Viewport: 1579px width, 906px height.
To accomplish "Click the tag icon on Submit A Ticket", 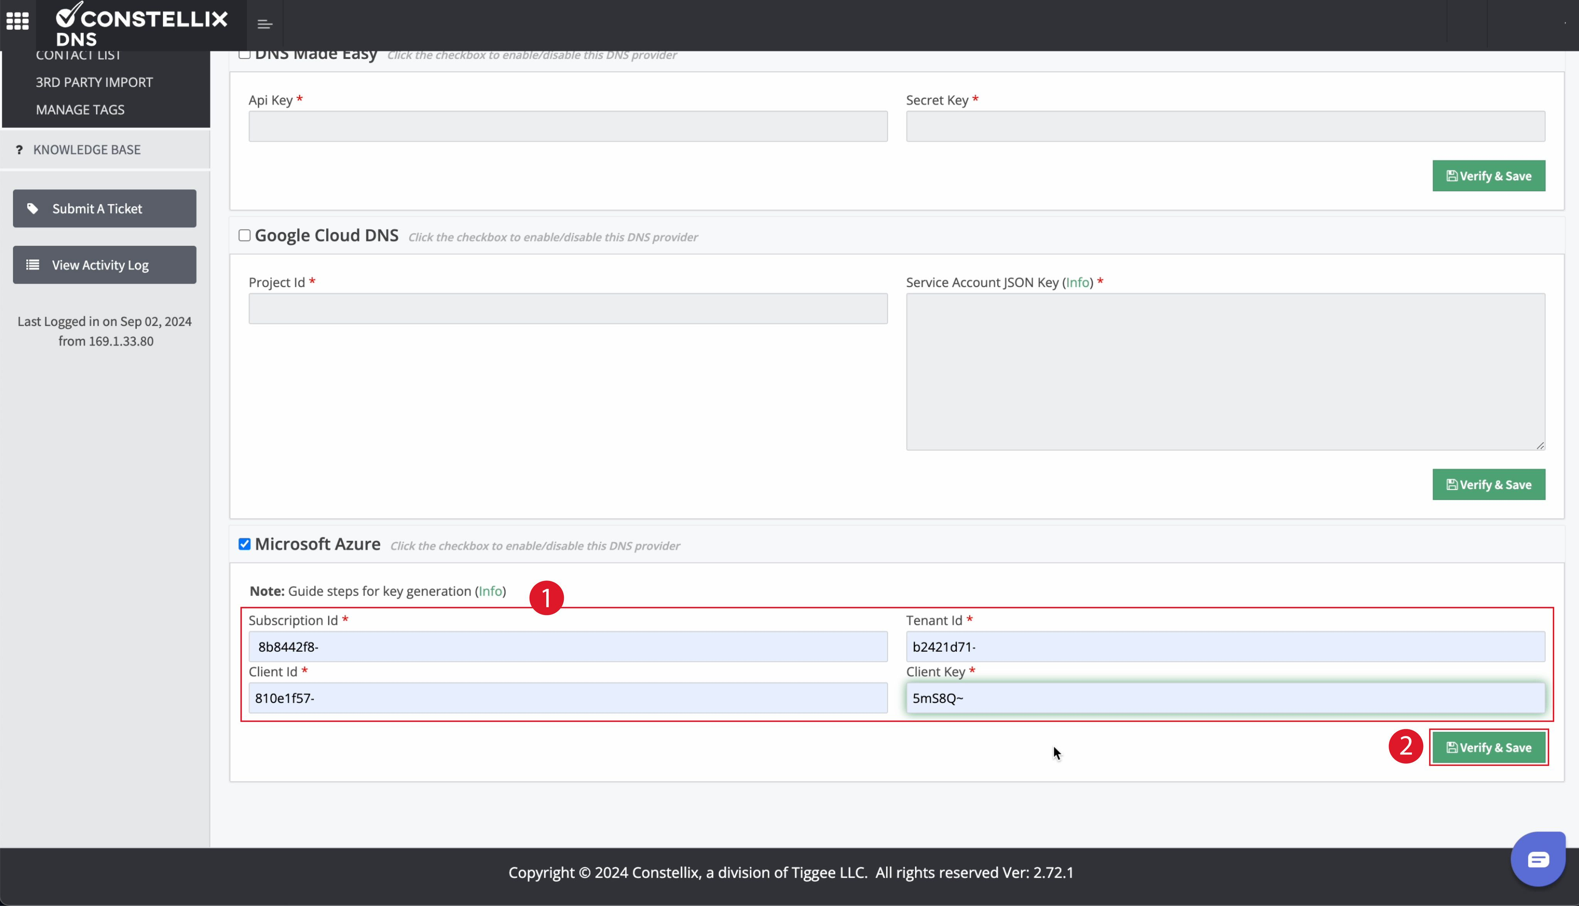I will click(32, 208).
